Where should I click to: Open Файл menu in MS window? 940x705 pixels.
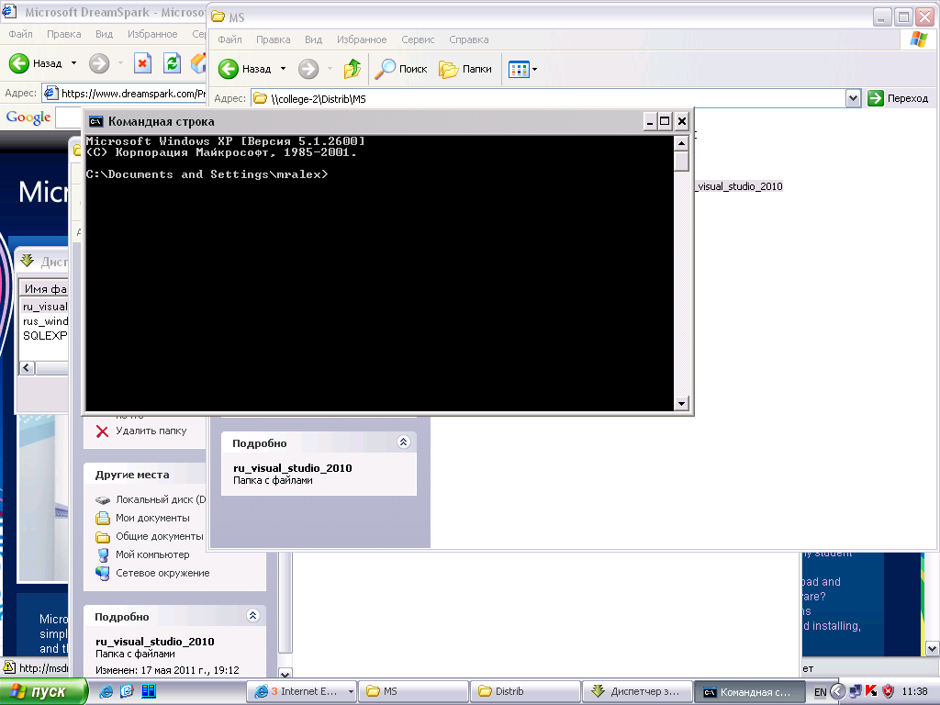coord(229,39)
